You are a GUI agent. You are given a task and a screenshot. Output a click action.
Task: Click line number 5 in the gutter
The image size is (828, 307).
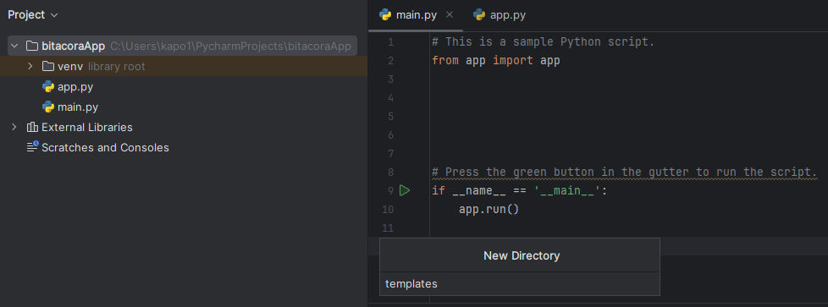coord(390,116)
